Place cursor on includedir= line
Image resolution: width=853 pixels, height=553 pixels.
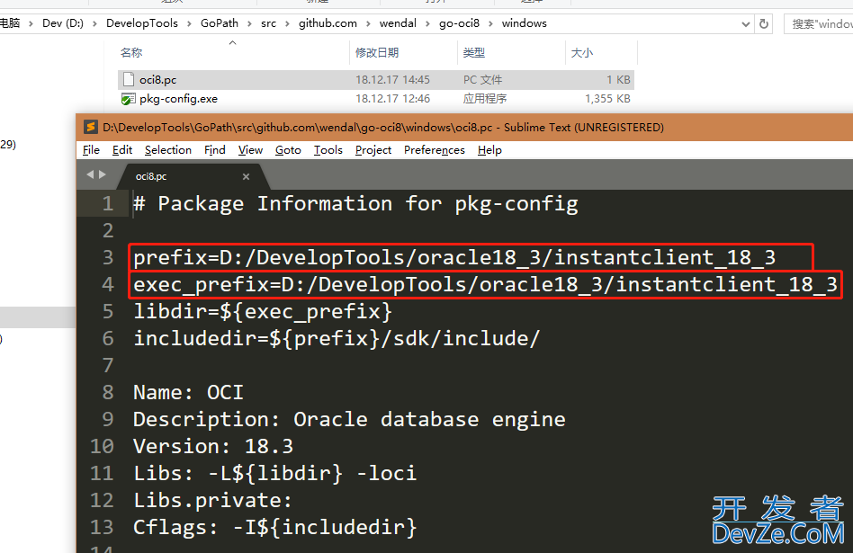click(337, 339)
